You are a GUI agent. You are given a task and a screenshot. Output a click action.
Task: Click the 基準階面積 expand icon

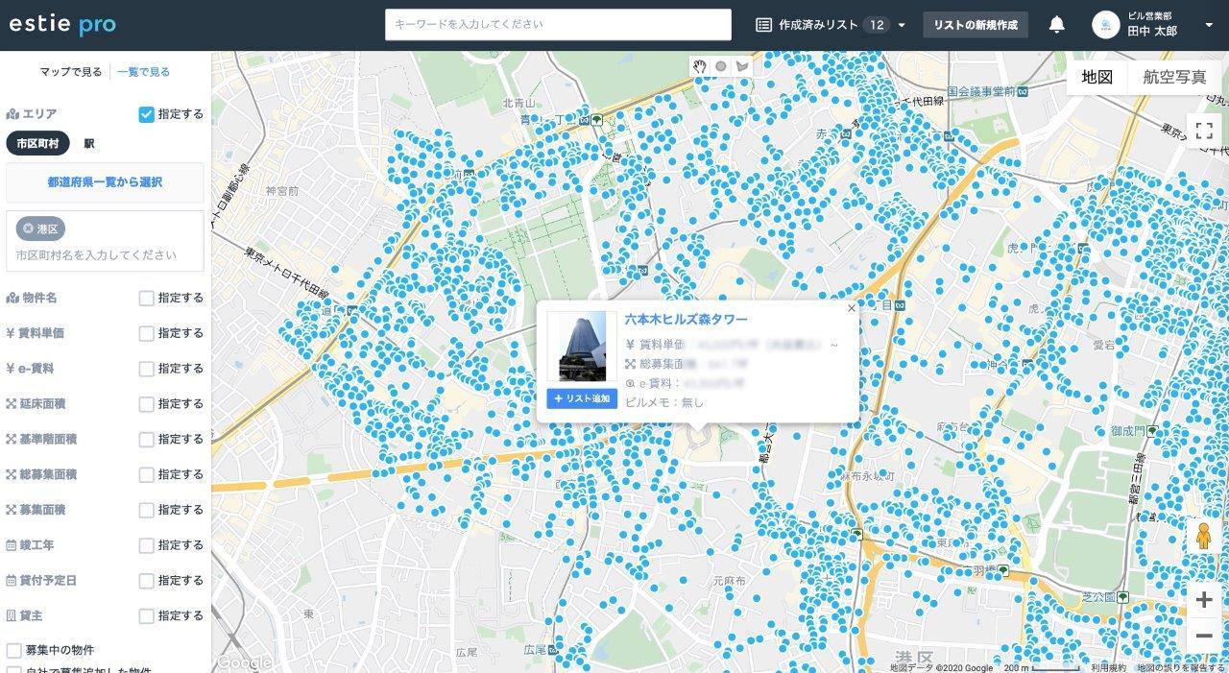[x=12, y=440]
